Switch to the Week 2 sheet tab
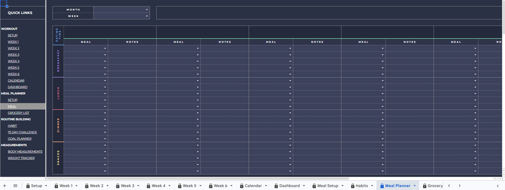Screen dimensions: 505x190 pyautogui.click(x=96, y=186)
